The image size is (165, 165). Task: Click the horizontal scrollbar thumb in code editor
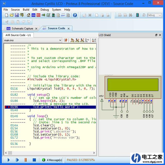[x=10, y=153]
